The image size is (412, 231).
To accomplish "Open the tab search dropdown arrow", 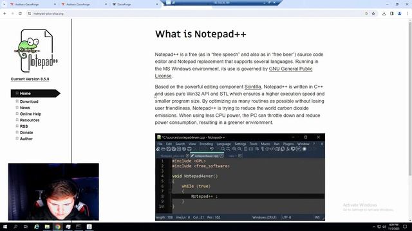I will [4, 4].
